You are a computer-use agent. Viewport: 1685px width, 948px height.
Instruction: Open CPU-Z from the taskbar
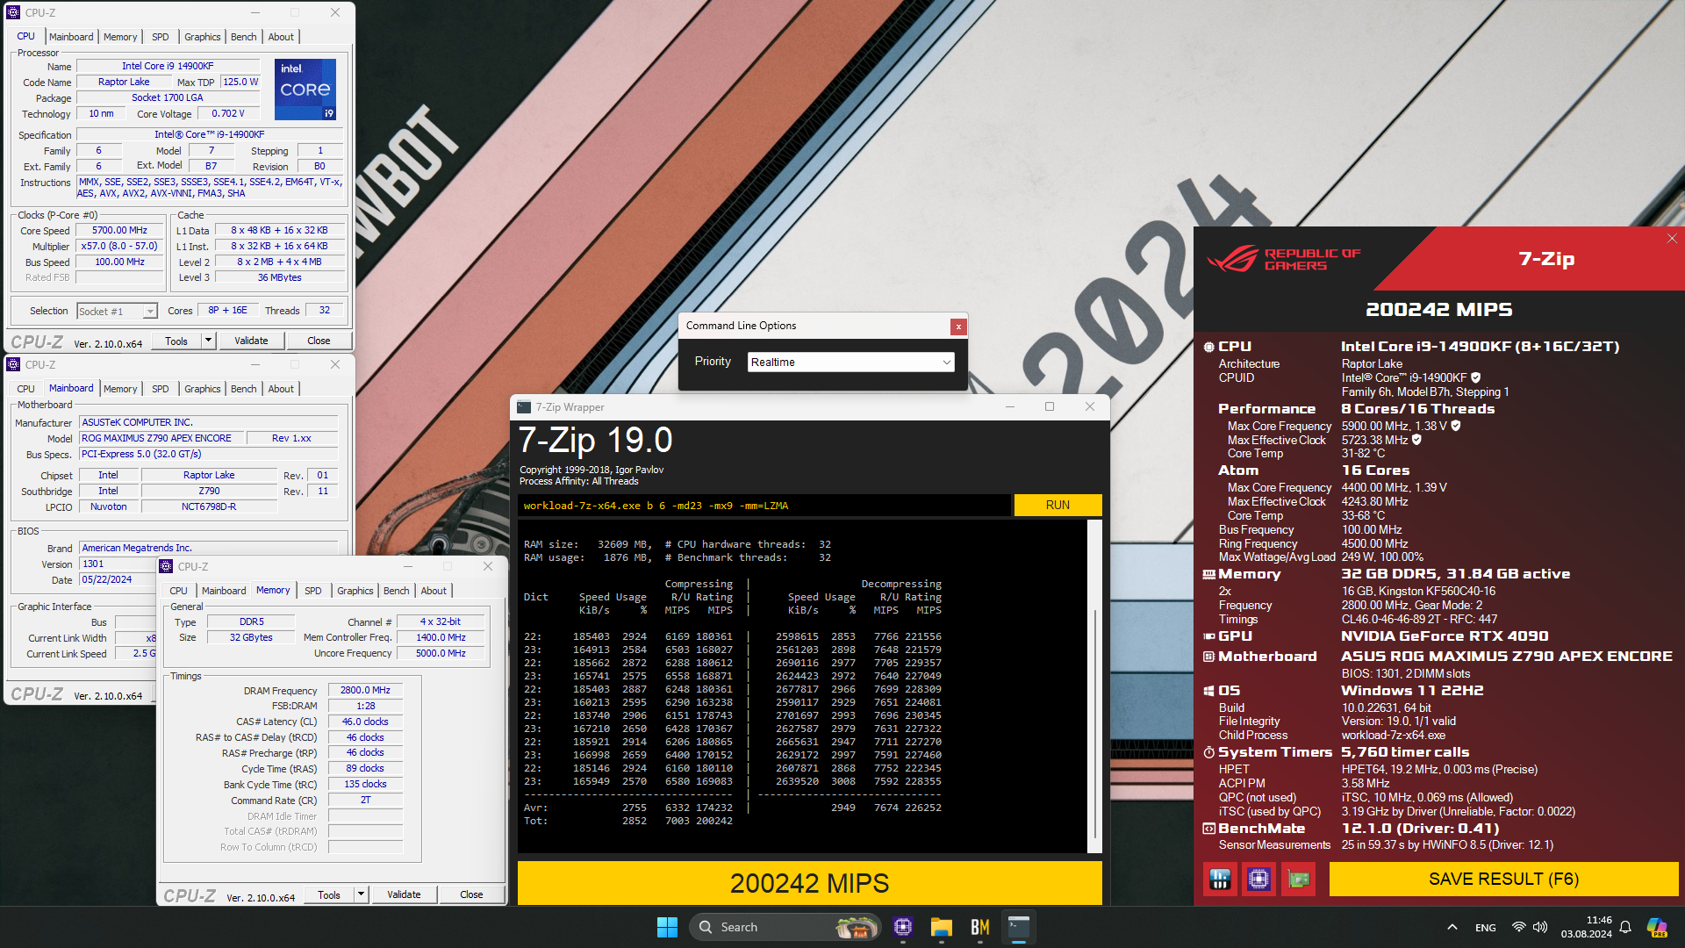click(903, 927)
